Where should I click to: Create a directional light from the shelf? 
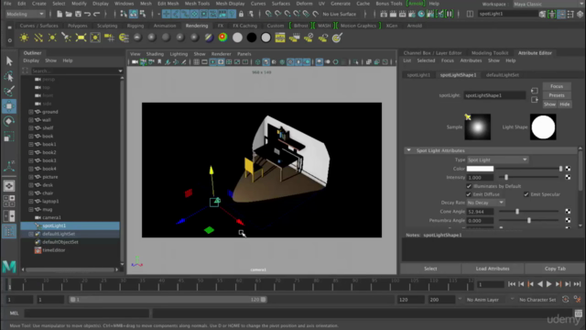point(38,38)
